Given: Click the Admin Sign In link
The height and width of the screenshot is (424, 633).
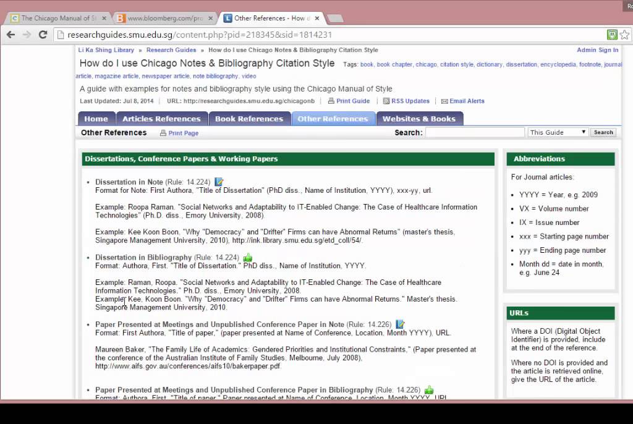Looking at the screenshot, I should point(598,50).
